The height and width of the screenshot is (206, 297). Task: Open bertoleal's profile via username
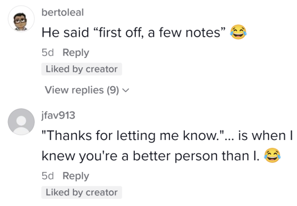pyautogui.click(x=62, y=12)
